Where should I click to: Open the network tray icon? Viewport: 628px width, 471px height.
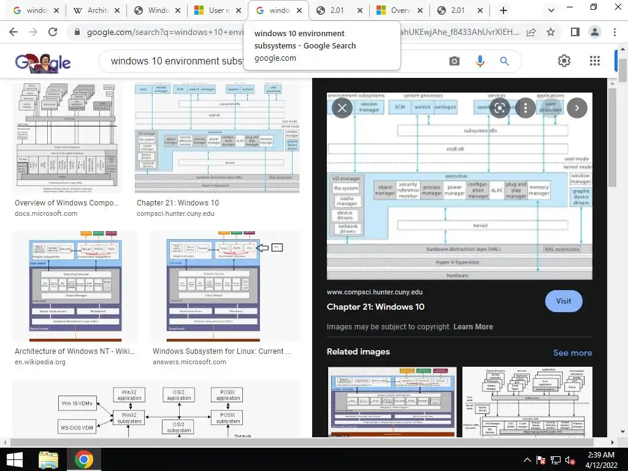point(555,460)
